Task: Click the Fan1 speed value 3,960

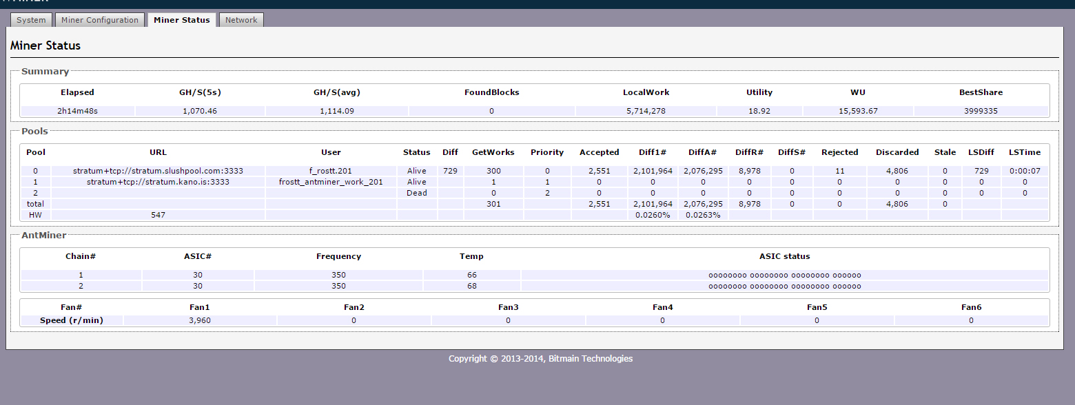Action: (x=200, y=320)
